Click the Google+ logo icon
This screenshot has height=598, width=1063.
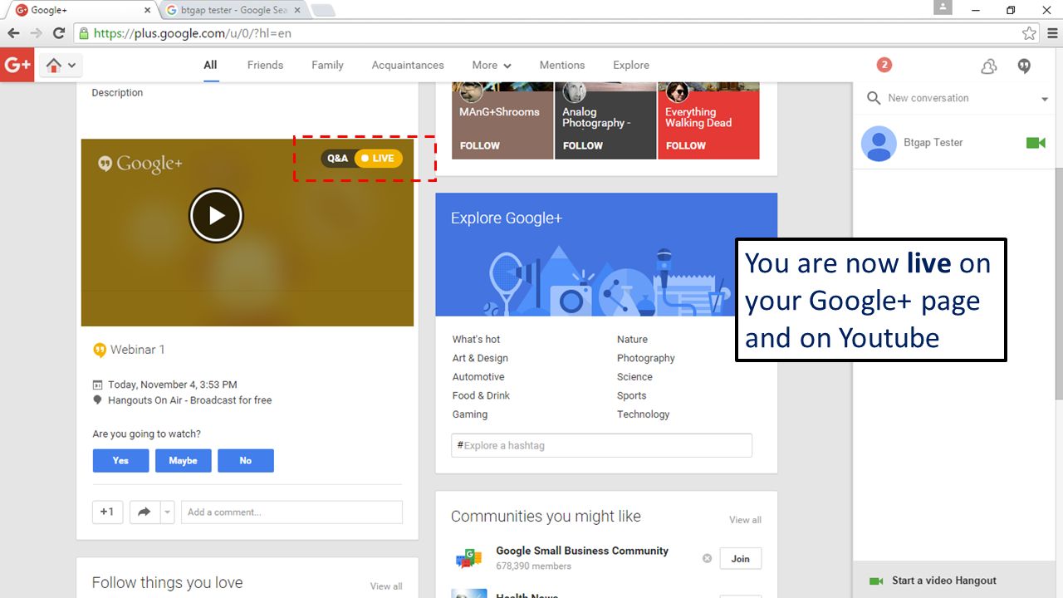point(17,65)
